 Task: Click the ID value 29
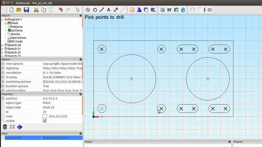(45, 112)
